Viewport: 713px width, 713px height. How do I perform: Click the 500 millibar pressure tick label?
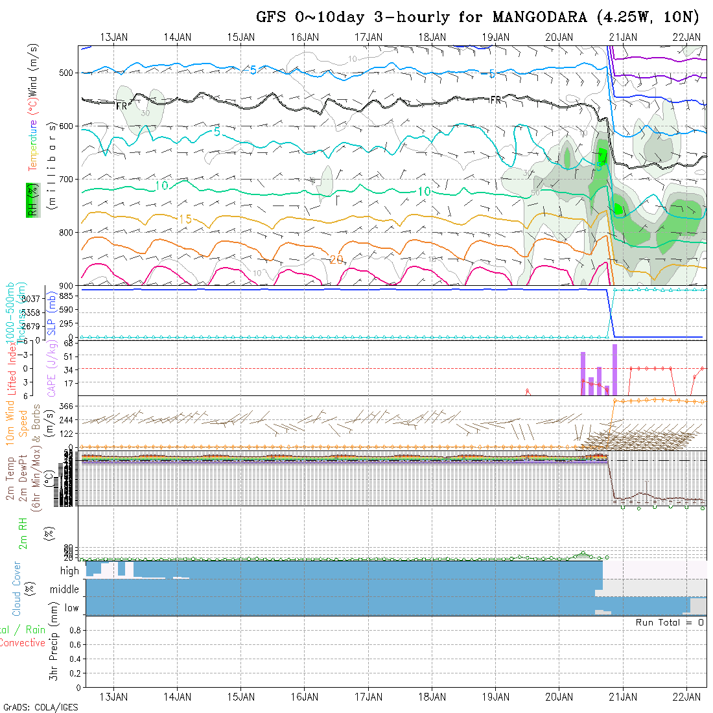point(67,73)
